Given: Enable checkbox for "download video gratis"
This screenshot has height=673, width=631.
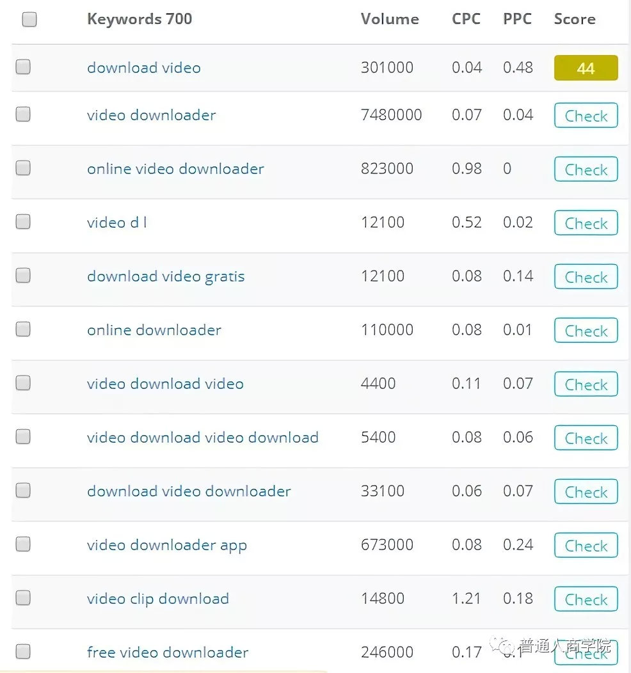Looking at the screenshot, I should pyautogui.click(x=23, y=276).
